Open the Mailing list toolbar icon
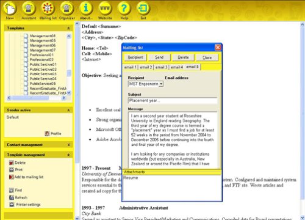This screenshot has width=305, height=220. click(x=48, y=9)
